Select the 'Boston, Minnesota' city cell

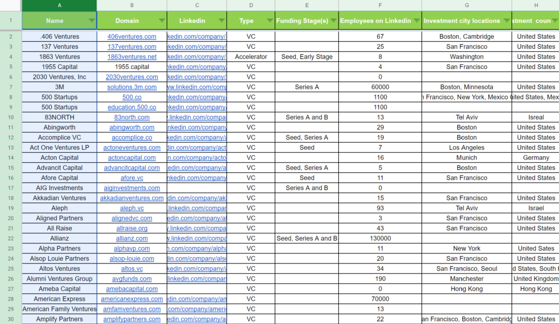tap(467, 87)
